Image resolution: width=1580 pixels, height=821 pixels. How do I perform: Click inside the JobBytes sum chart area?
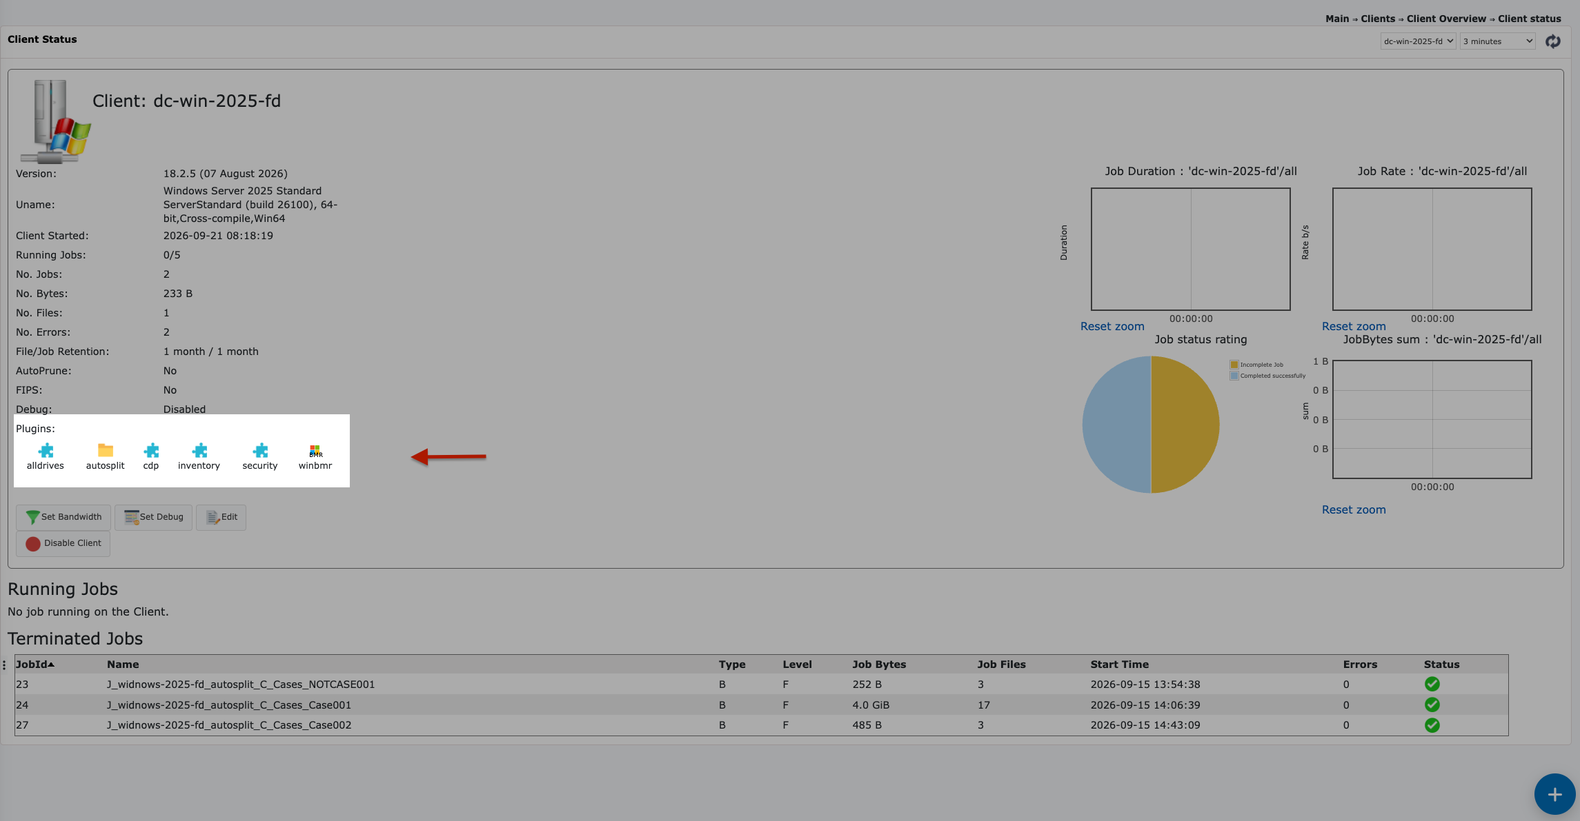click(1432, 419)
